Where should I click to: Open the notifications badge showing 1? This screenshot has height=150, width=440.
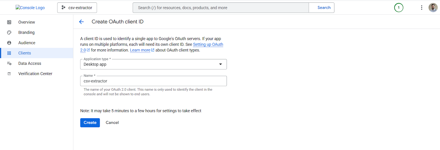point(398,8)
